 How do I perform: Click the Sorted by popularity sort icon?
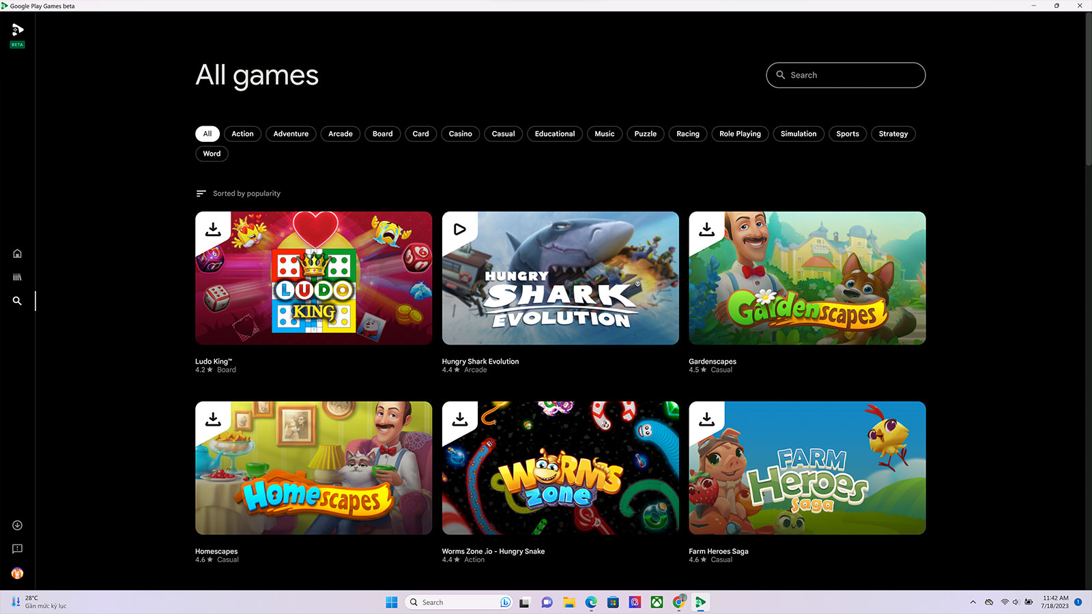click(x=201, y=194)
